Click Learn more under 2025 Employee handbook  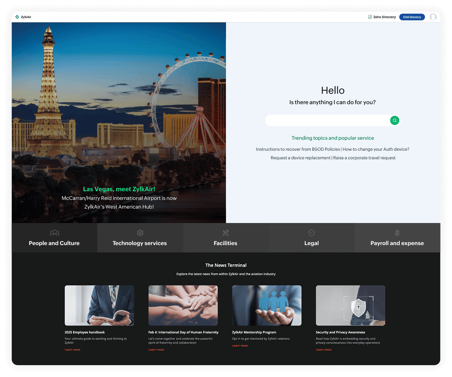click(x=72, y=349)
